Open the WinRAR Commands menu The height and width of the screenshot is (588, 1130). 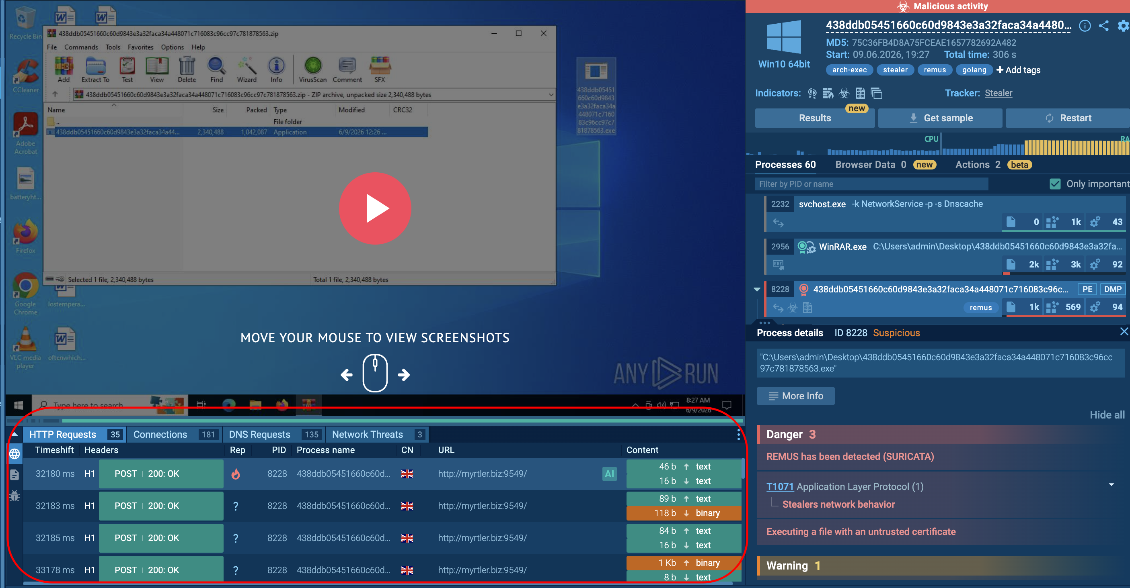click(81, 47)
